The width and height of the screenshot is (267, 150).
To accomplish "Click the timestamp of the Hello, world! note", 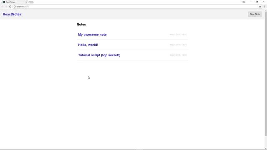I will pyautogui.click(x=178, y=45).
